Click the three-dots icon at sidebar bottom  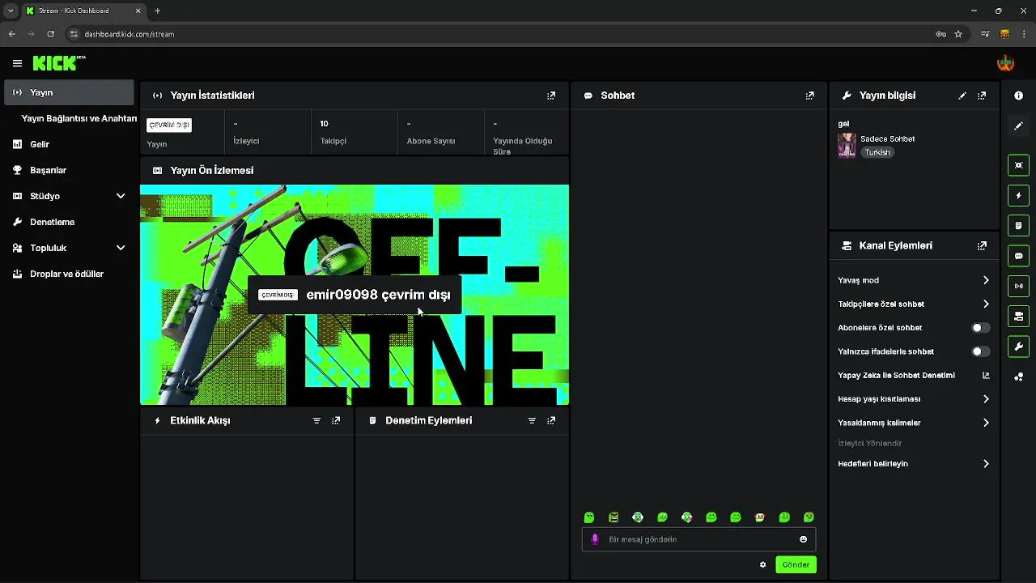(x=1018, y=377)
